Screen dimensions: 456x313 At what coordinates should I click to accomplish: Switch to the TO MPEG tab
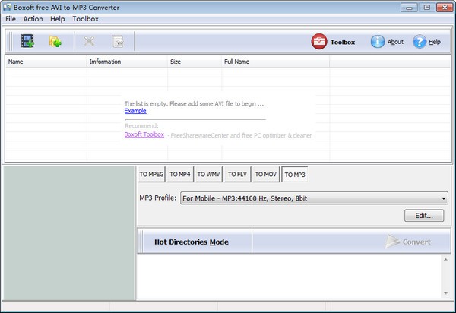coord(151,175)
